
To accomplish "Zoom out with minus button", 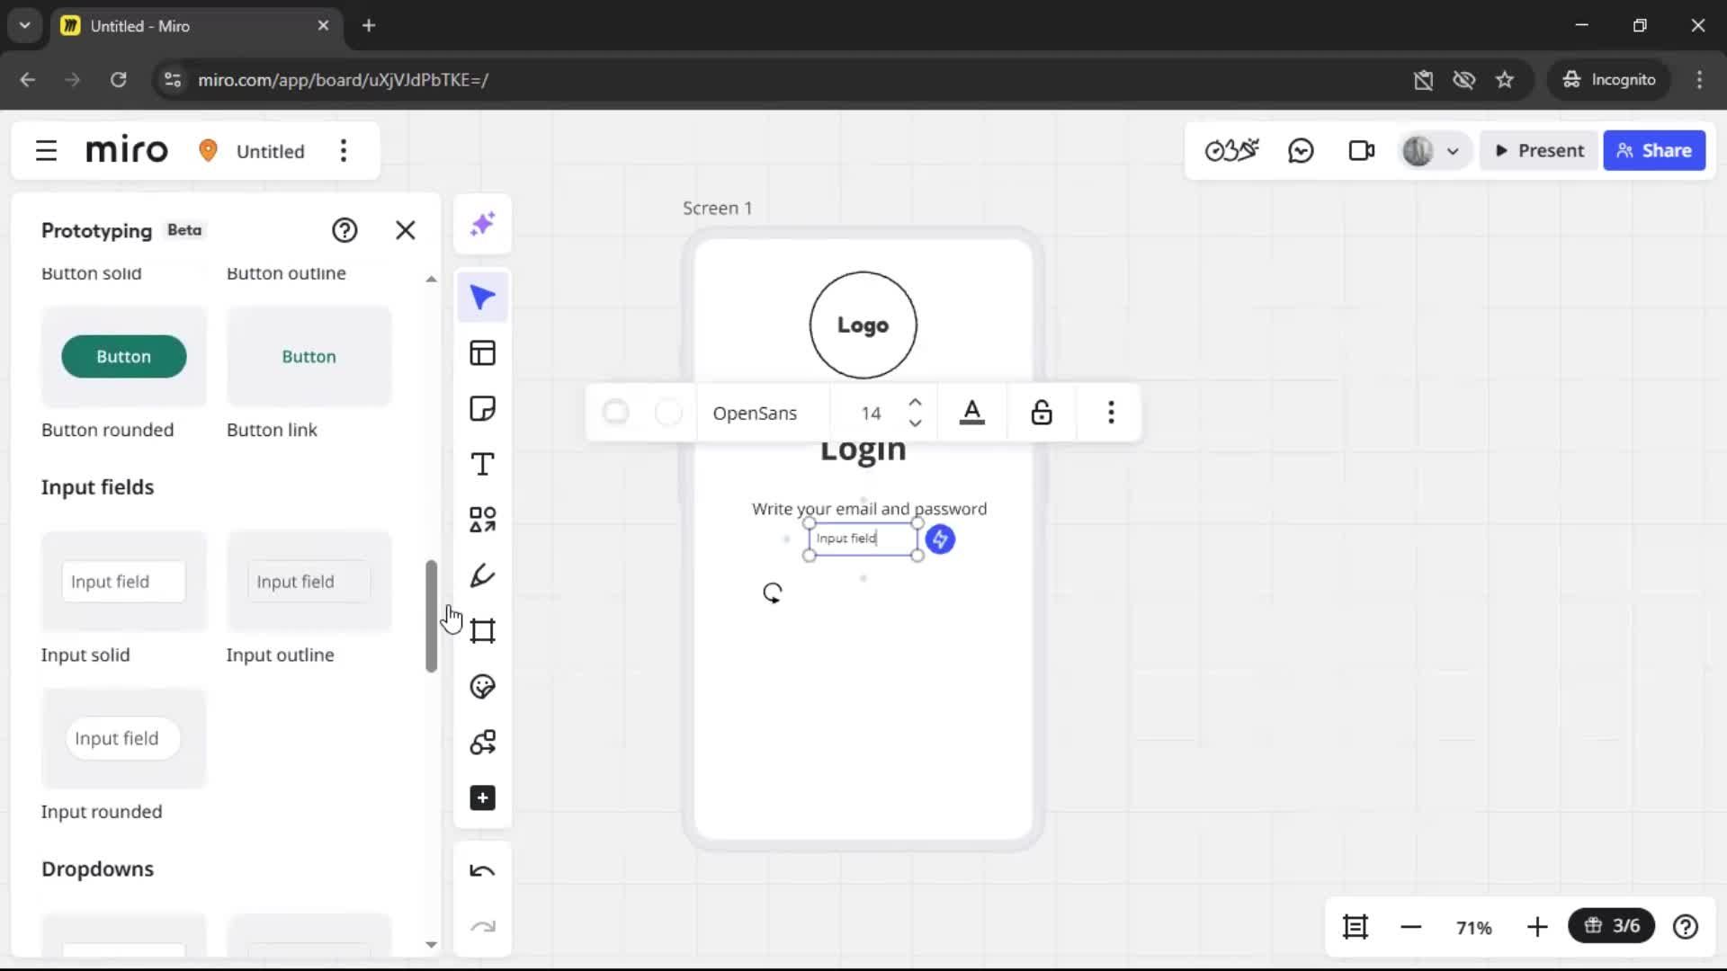I will (x=1410, y=927).
